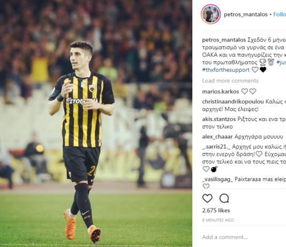Focus the Add a comment field
The height and width of the screenshot is (247, 286).
coord(244,237)
